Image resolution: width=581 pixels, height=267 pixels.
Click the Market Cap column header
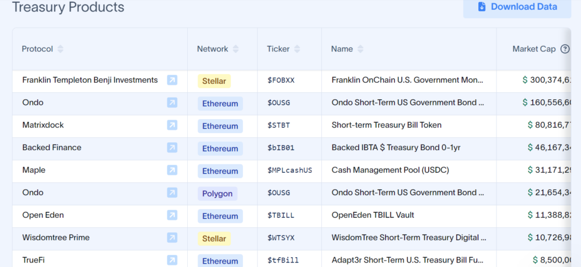pos(534,49)
